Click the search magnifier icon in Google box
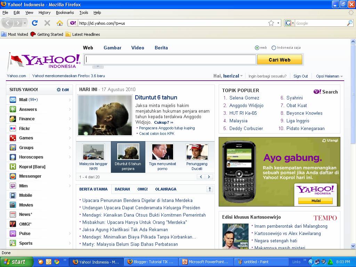The image size is (356, 267). tap(350, 23)
